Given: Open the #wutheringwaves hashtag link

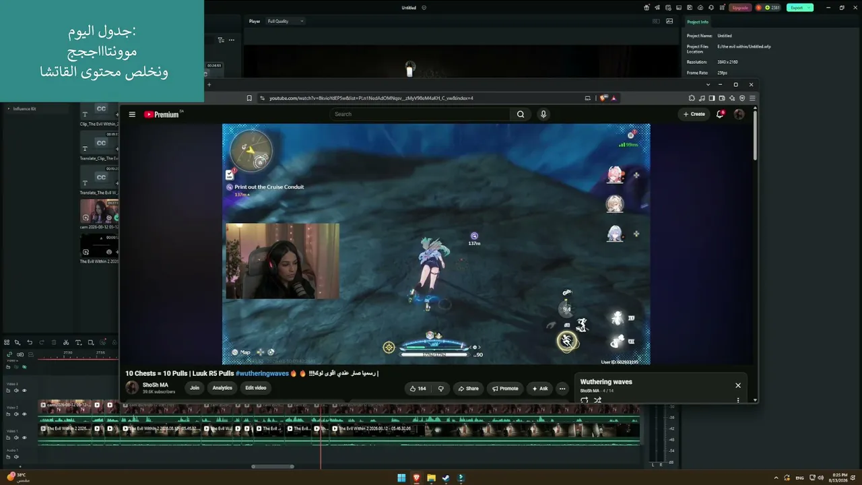Looking at the screenshot, I should 262,373.
